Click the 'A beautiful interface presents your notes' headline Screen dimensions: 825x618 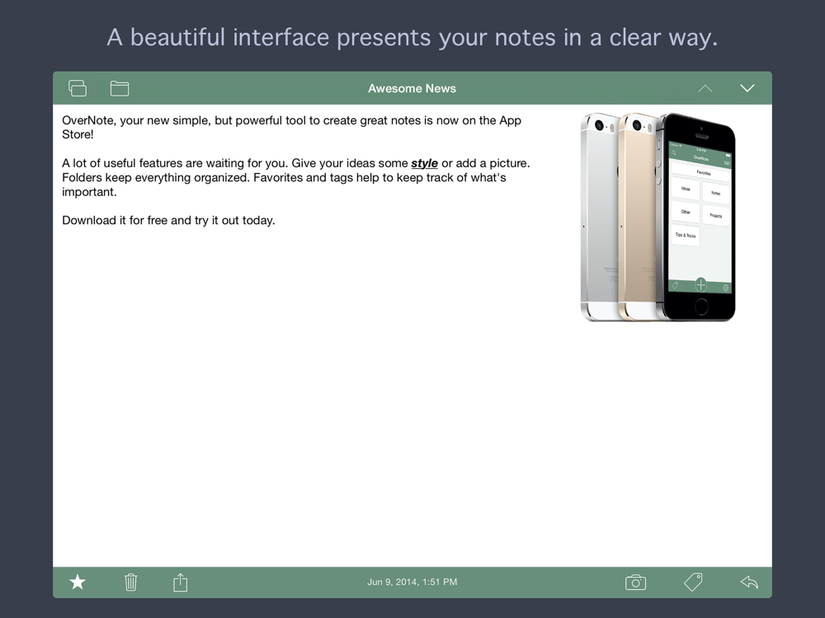(x=412, y=37)
